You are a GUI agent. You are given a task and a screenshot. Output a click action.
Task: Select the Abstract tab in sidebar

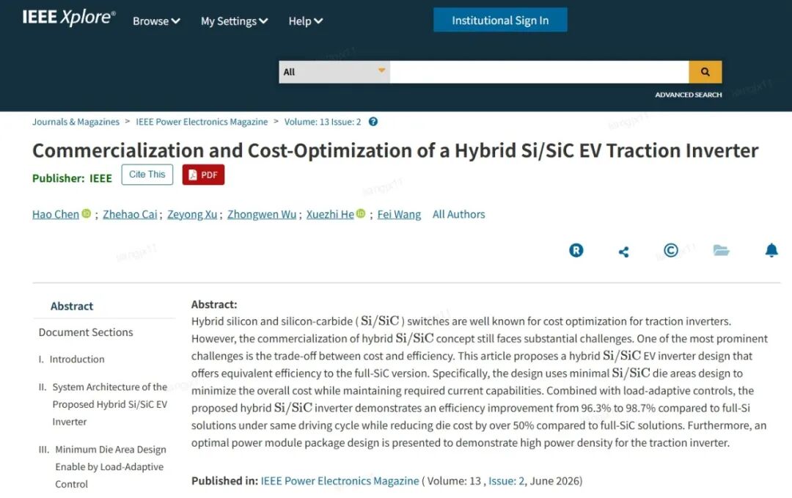click(72, 306)
